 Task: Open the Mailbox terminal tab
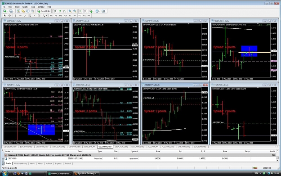click(49, 163)
